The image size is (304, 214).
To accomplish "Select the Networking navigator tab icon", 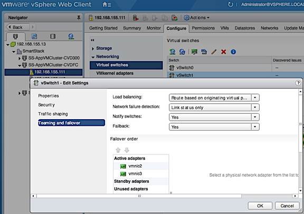I will click(x=71, y=36).
